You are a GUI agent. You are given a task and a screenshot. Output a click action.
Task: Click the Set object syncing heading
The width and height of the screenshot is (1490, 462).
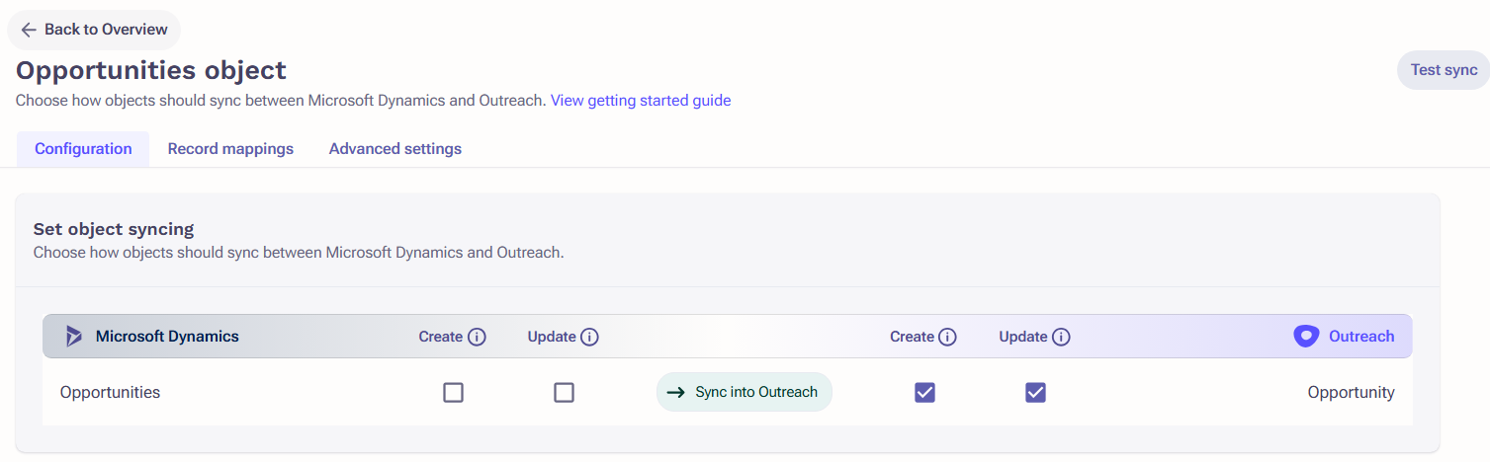114,229
